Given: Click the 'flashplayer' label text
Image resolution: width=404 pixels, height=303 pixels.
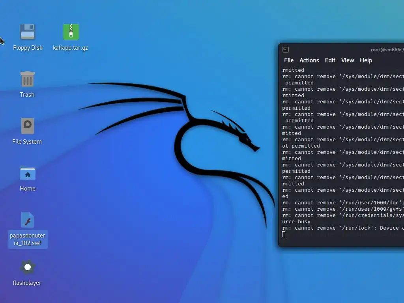Looking at the screenshot, I should tap(27, 283).
